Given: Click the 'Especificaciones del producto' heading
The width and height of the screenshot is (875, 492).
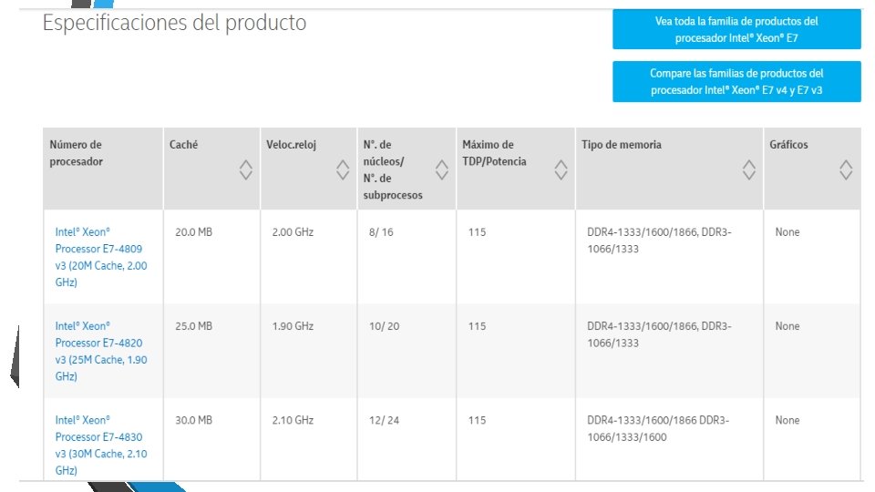Looking at the screenshot, I should [x=174, y=23].
